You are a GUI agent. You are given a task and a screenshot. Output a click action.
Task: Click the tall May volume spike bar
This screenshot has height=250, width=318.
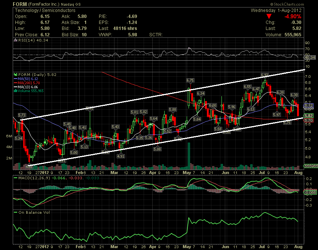189,156
